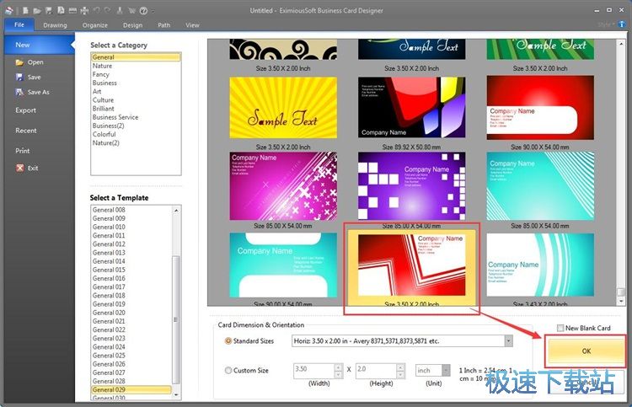The height and width of the screenshot is (407, 632).
Task: Click the Height stepper arrows
Action: [400, 371]
